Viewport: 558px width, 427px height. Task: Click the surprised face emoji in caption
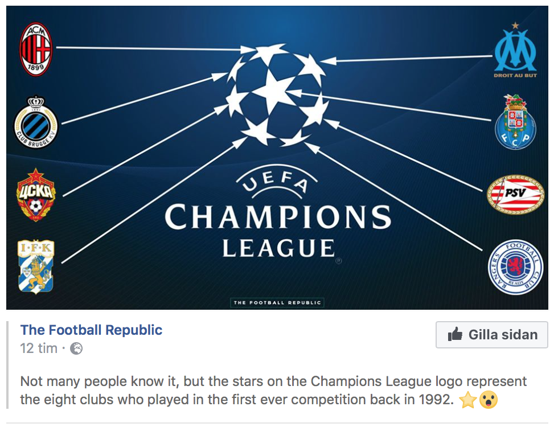point(489,400)
